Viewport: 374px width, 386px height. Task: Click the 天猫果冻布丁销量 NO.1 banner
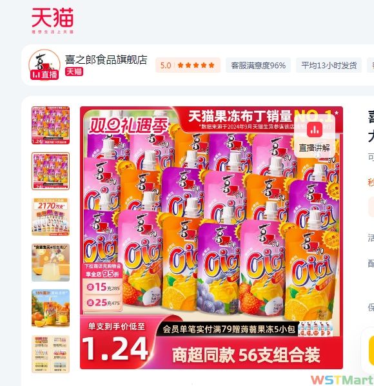(261, 117)
